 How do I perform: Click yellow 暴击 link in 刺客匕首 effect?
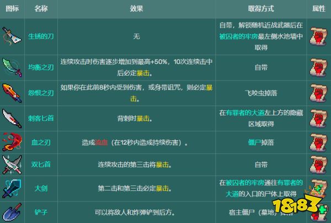[x=143, y=119]
